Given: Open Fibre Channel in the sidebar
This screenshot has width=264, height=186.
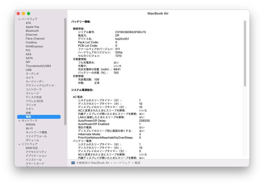Looking at the screenshot, I should pos(35,39).
